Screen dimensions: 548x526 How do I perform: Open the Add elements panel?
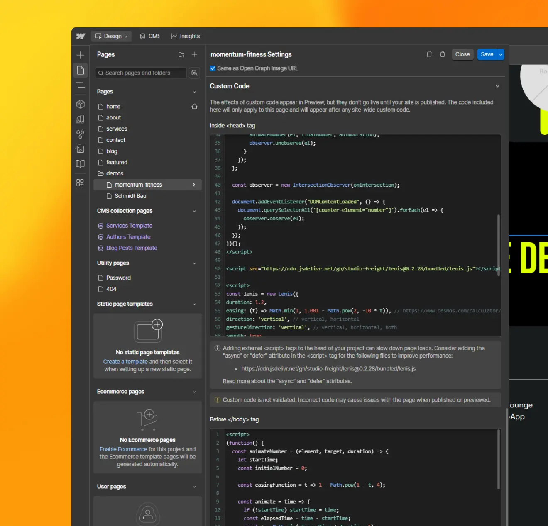pos(81,55)
